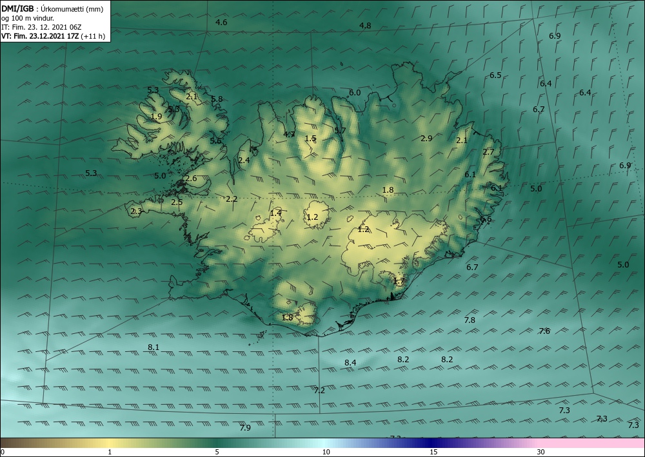Click the 2.9 value in northeast Iceland
This screenshot has width=645, height=457.
pyautogui.click(x=426, y=139)
